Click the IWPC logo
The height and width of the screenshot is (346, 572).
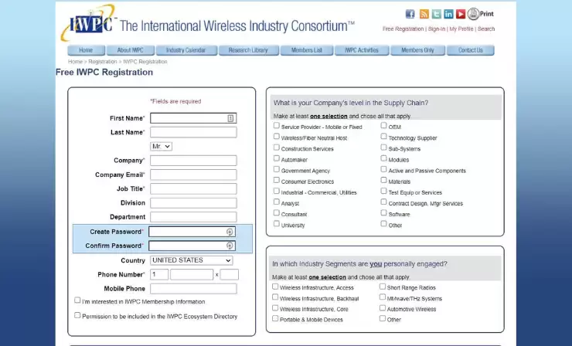90,23
